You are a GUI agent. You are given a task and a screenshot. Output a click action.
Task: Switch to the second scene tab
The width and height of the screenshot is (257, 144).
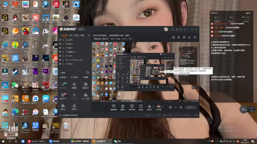click(x=71, y=35)
